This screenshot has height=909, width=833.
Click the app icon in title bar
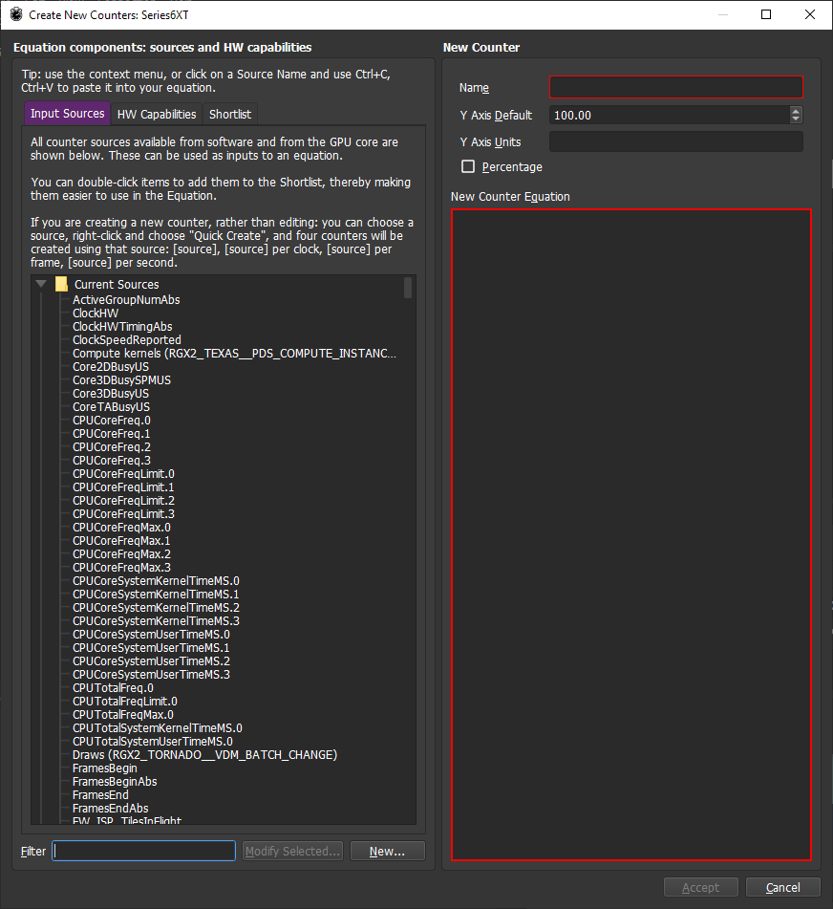pos(16,15)
